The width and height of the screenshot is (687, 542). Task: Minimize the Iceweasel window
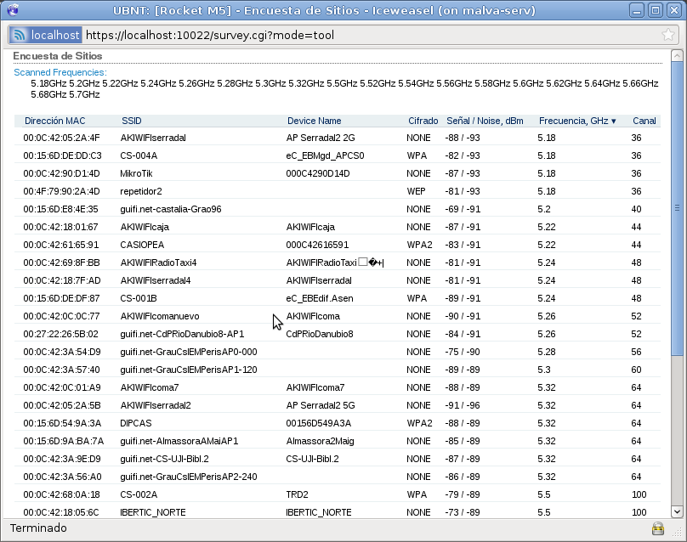pos(637,11)
